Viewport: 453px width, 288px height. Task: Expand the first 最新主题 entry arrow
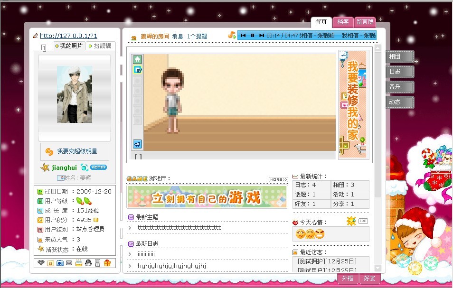pyautogui.click(x=130, y=228)
